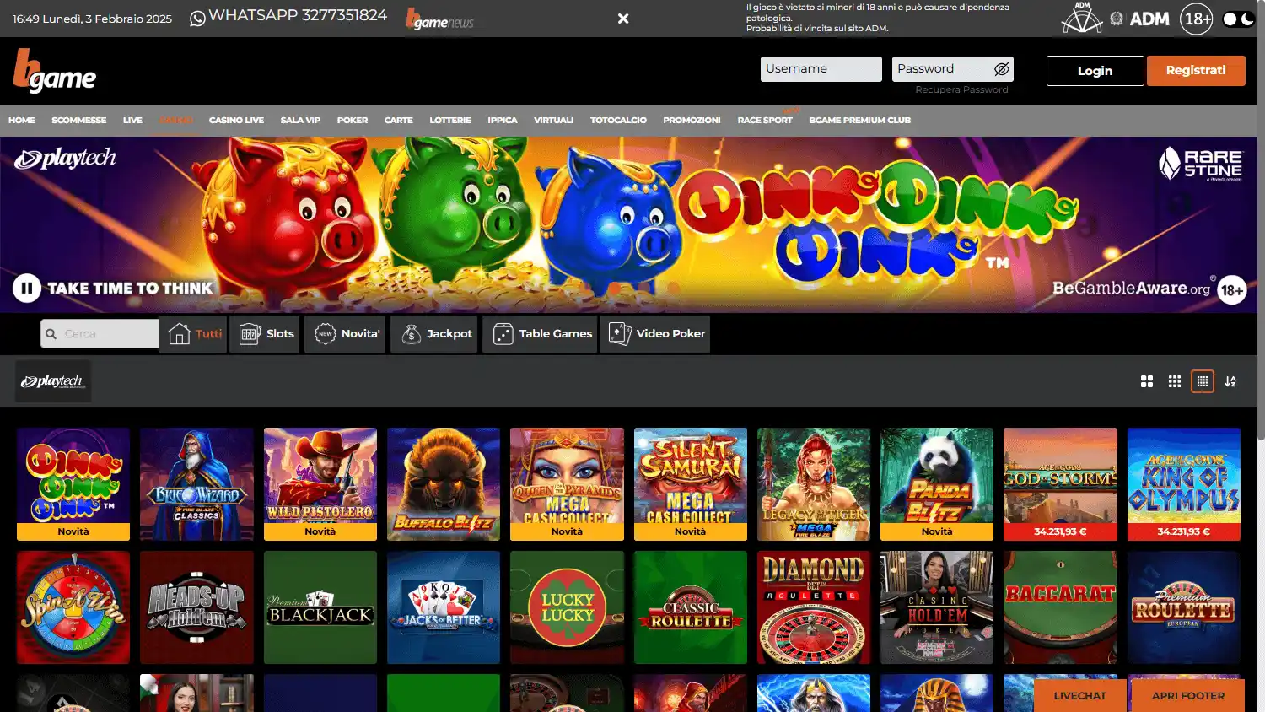
Task: Select the Tutti category tab
Action: pos(193,334)
